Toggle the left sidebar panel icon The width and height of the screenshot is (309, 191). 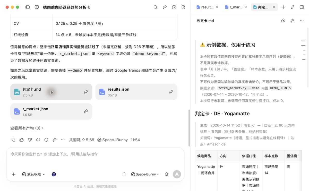pos(28,7)
